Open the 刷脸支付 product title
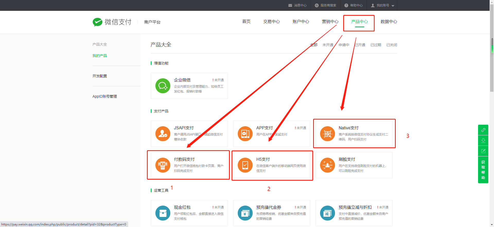494x227 pixels. click(x=347, y=159)
